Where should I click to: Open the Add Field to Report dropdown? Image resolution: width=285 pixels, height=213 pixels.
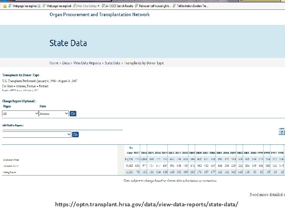37,135
